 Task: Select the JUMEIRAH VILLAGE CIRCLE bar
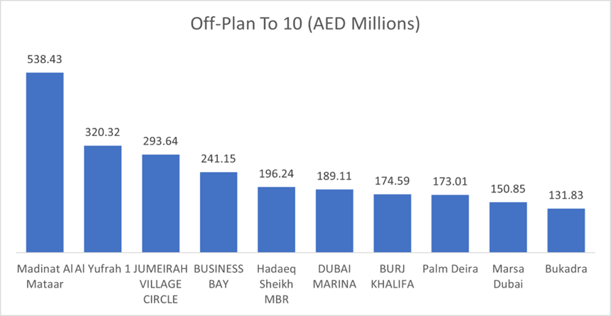pos(160,203)
